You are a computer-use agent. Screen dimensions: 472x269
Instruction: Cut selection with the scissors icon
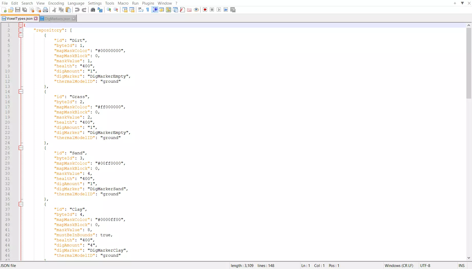54,10
